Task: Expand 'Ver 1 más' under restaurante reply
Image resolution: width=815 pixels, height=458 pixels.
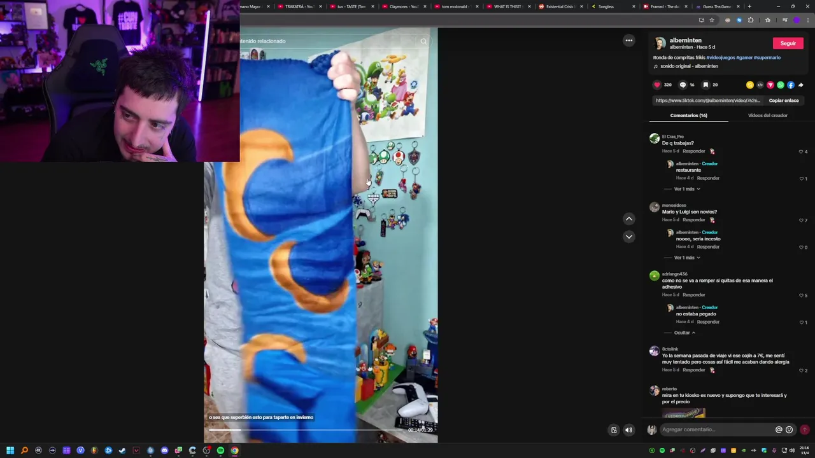Action: 687,189
